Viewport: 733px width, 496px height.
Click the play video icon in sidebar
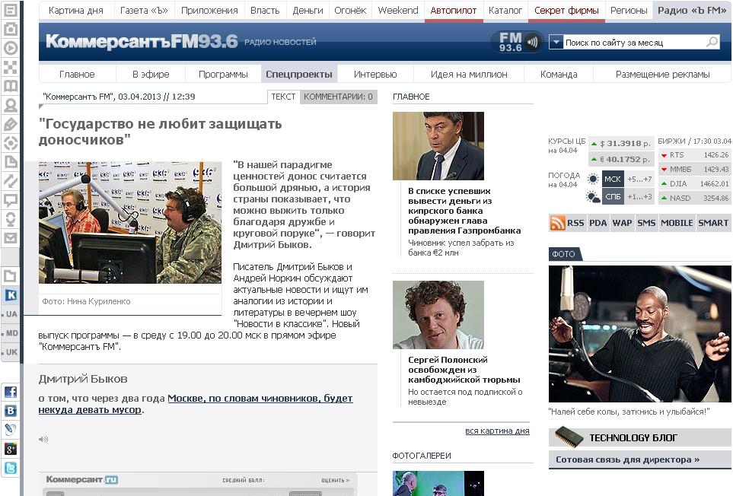(x=11, y=48)
